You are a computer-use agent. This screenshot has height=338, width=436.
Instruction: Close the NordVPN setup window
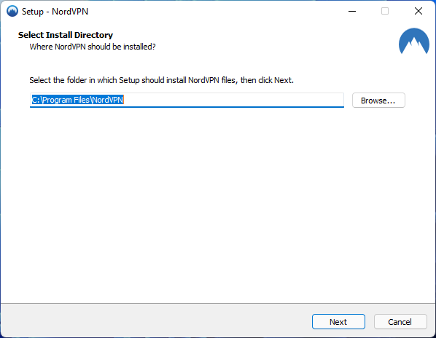[x=419, y=11]
